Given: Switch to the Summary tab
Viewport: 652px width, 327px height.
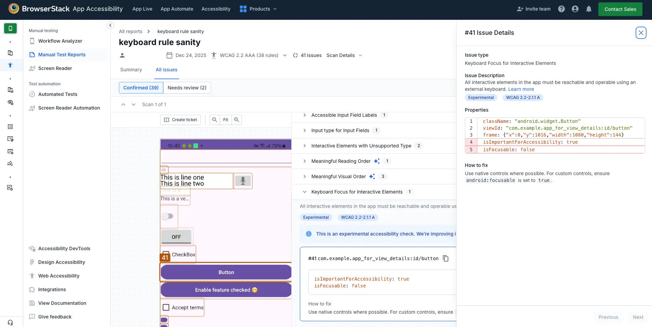Looking at the screenshot, I should (131, 70).
